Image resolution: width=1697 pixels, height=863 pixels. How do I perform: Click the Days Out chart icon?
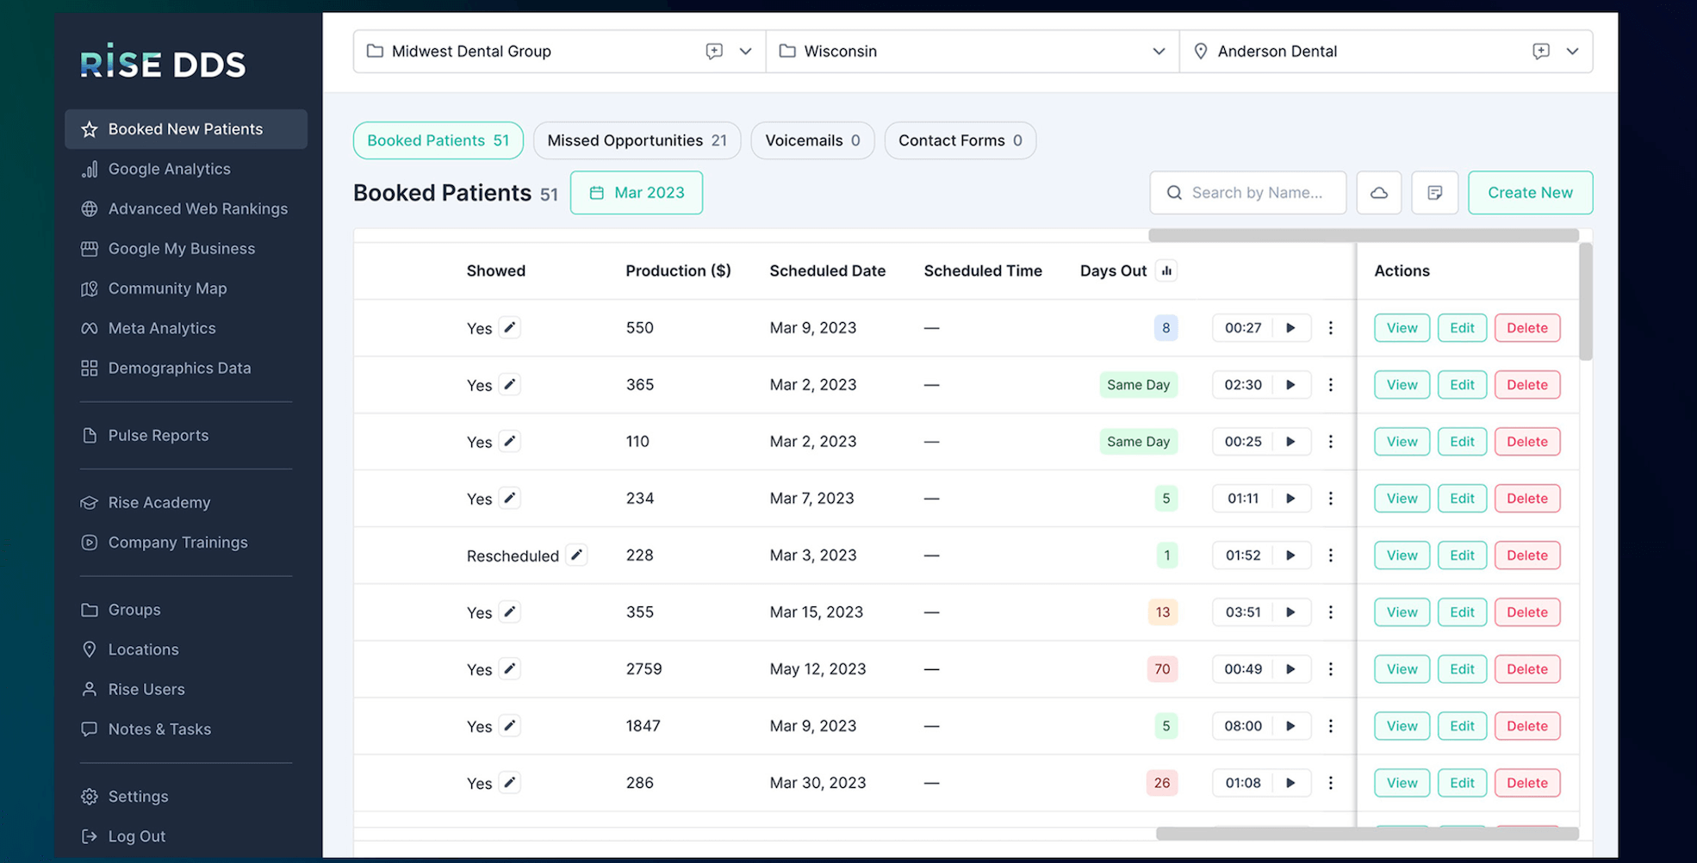point(1166,270)
